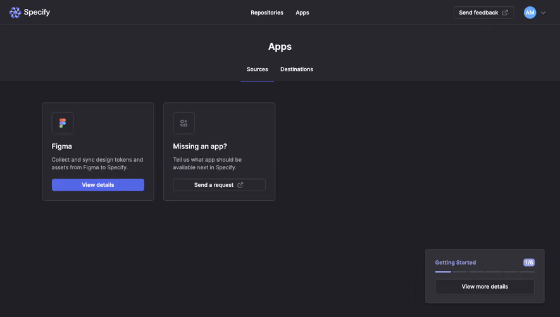Click the Figma app icon
This screenshot has width=560, height=317.
pyautogui.click(x=63, y=123)
